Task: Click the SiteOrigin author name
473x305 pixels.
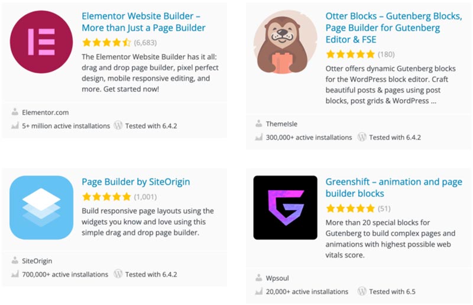Action: click(37, 261)
